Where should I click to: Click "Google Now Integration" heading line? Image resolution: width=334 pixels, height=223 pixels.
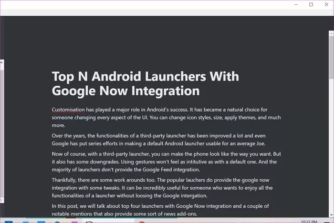point(125,91)
